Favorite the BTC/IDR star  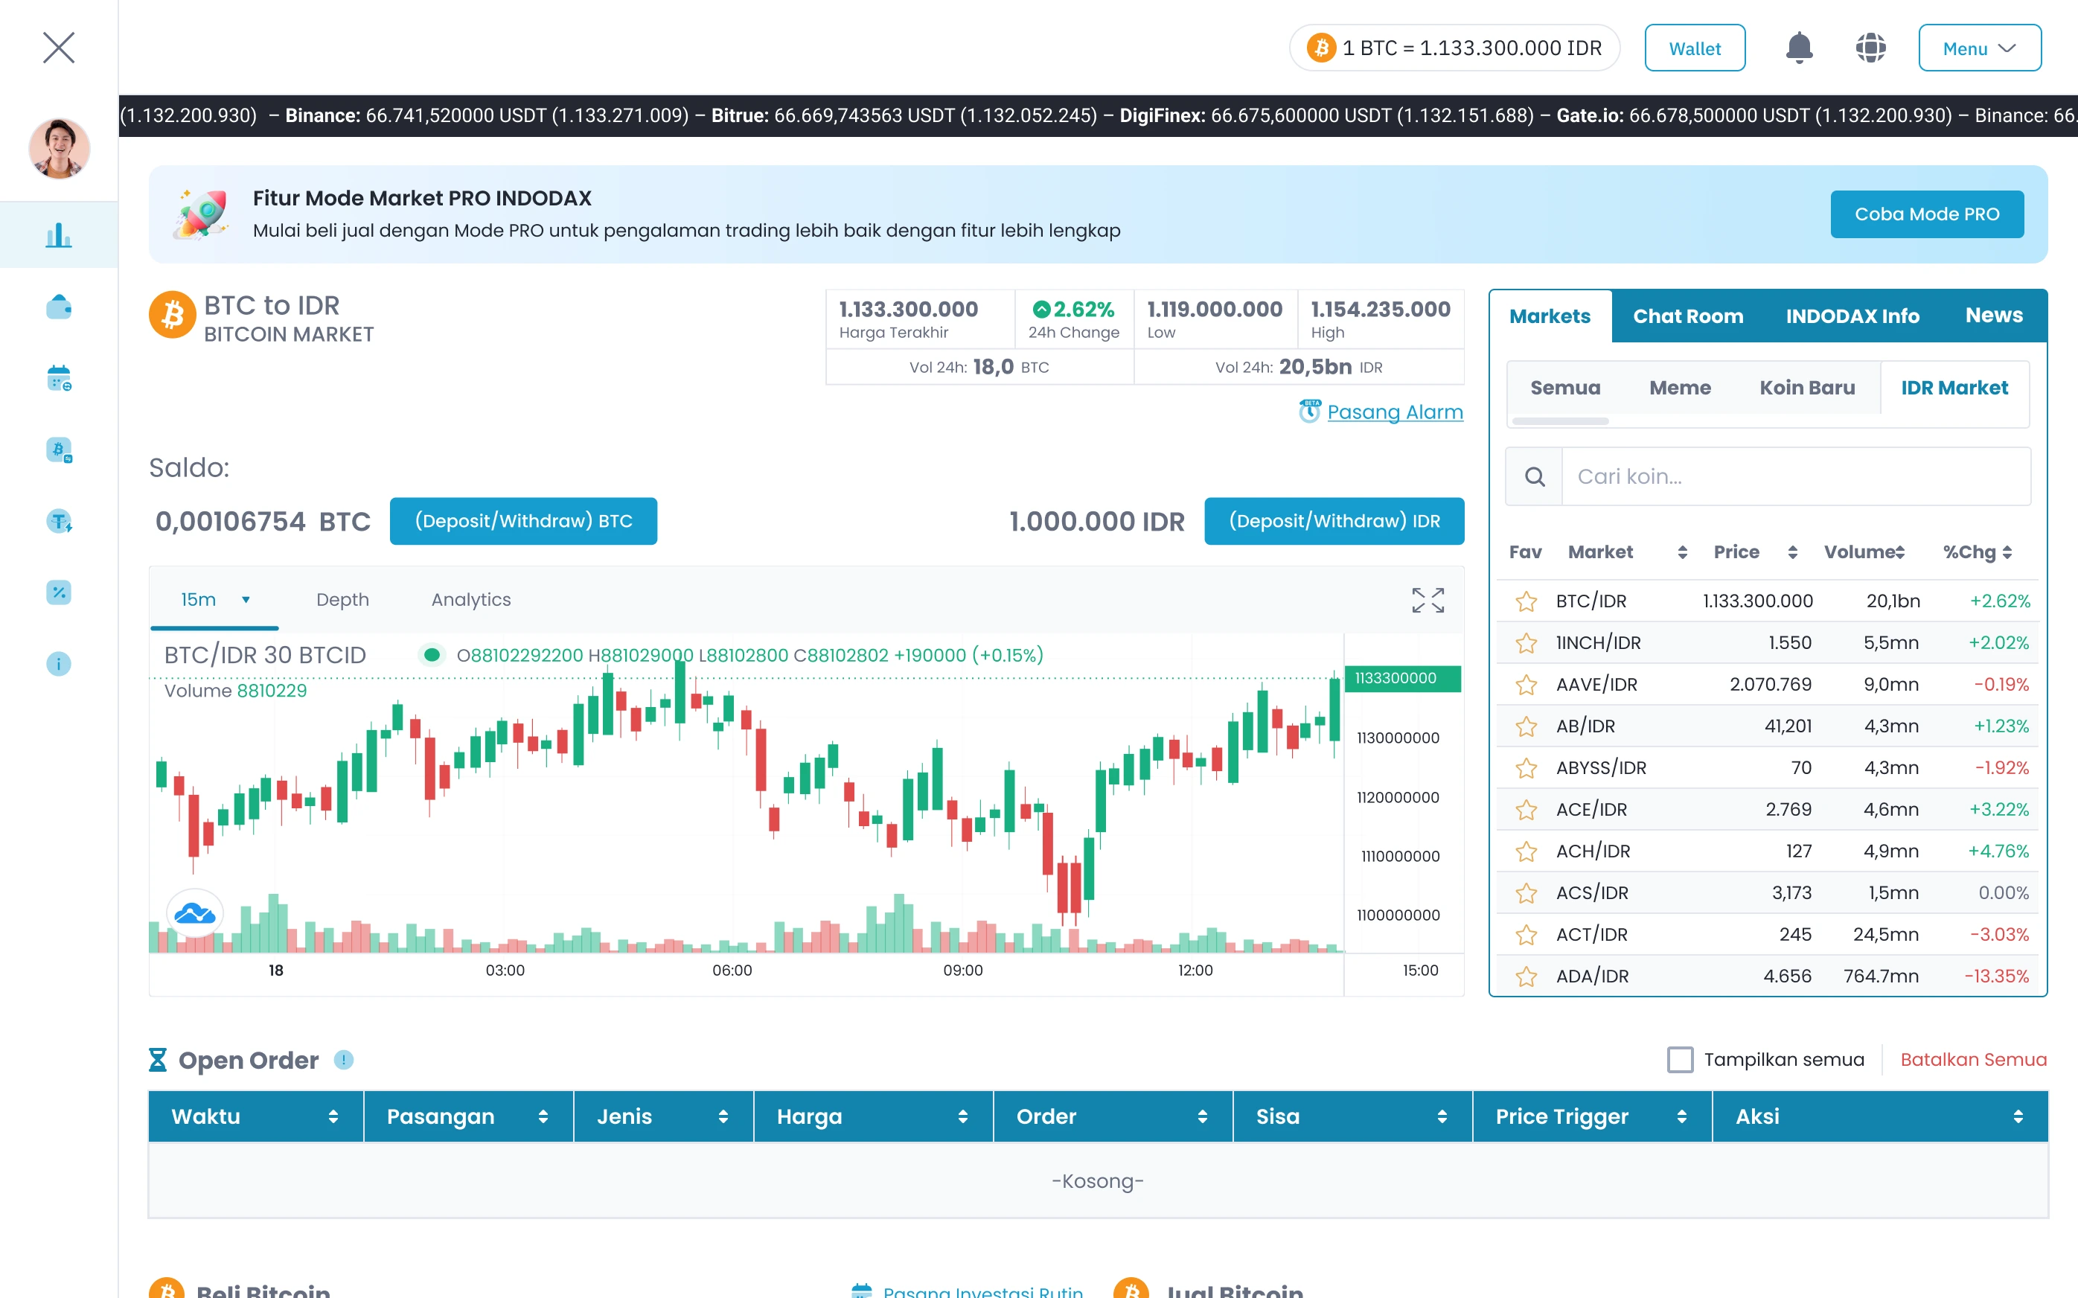(x=1525, y=602)
